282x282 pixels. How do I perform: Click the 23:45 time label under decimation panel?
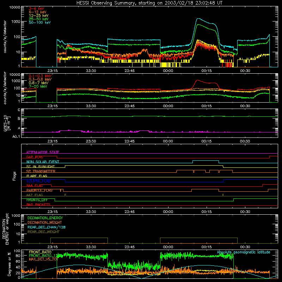point(129,247)
